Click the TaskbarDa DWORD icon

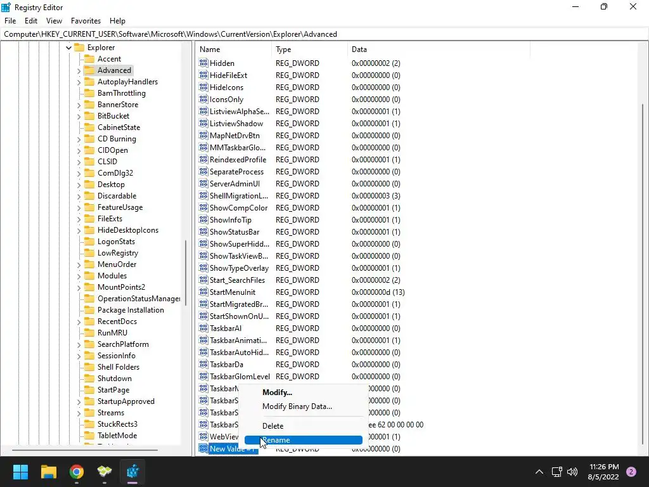coord(203,364)
